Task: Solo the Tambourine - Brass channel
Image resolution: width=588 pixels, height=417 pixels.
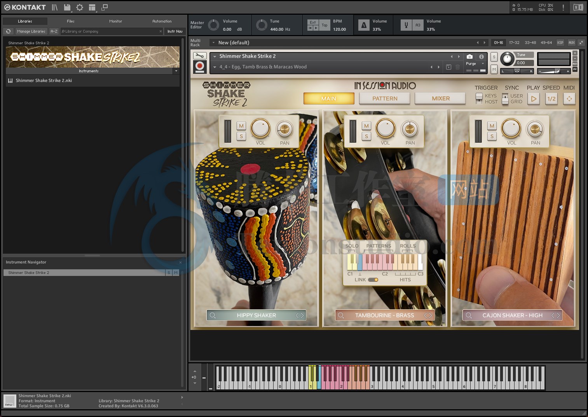Action: [x=366, y=136]
